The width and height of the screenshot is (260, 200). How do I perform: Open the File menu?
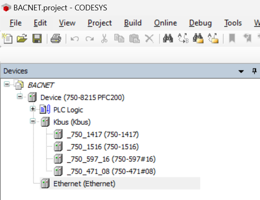pyautogui.click(x=16, y=23)
